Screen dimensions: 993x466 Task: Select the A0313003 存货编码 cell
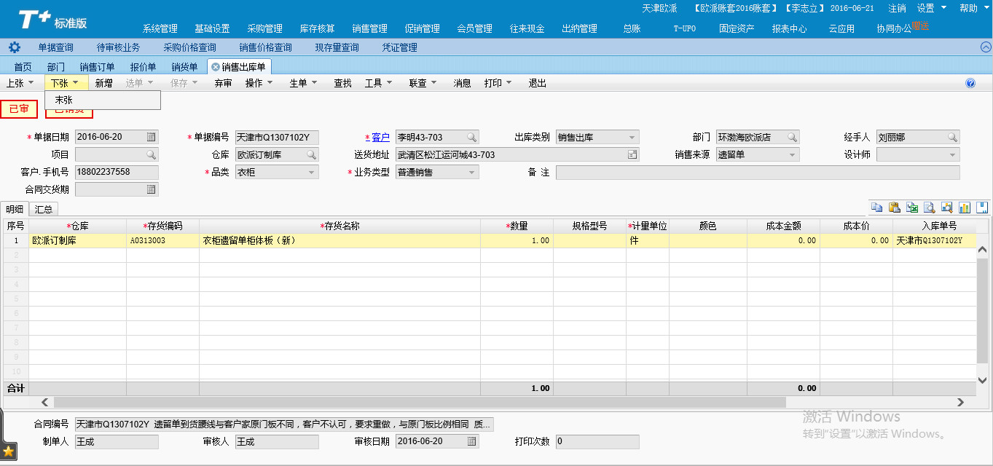click(x=162, y=240)
